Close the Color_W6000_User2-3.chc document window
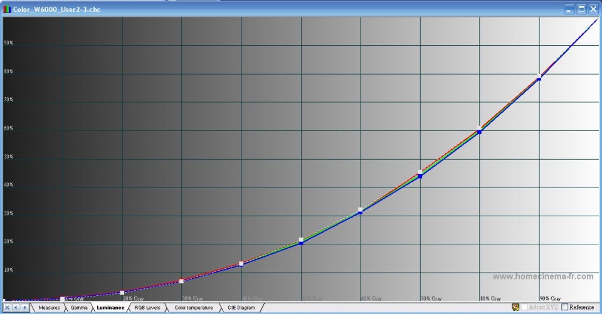The image size is (602, 314). tap(593, 9)
